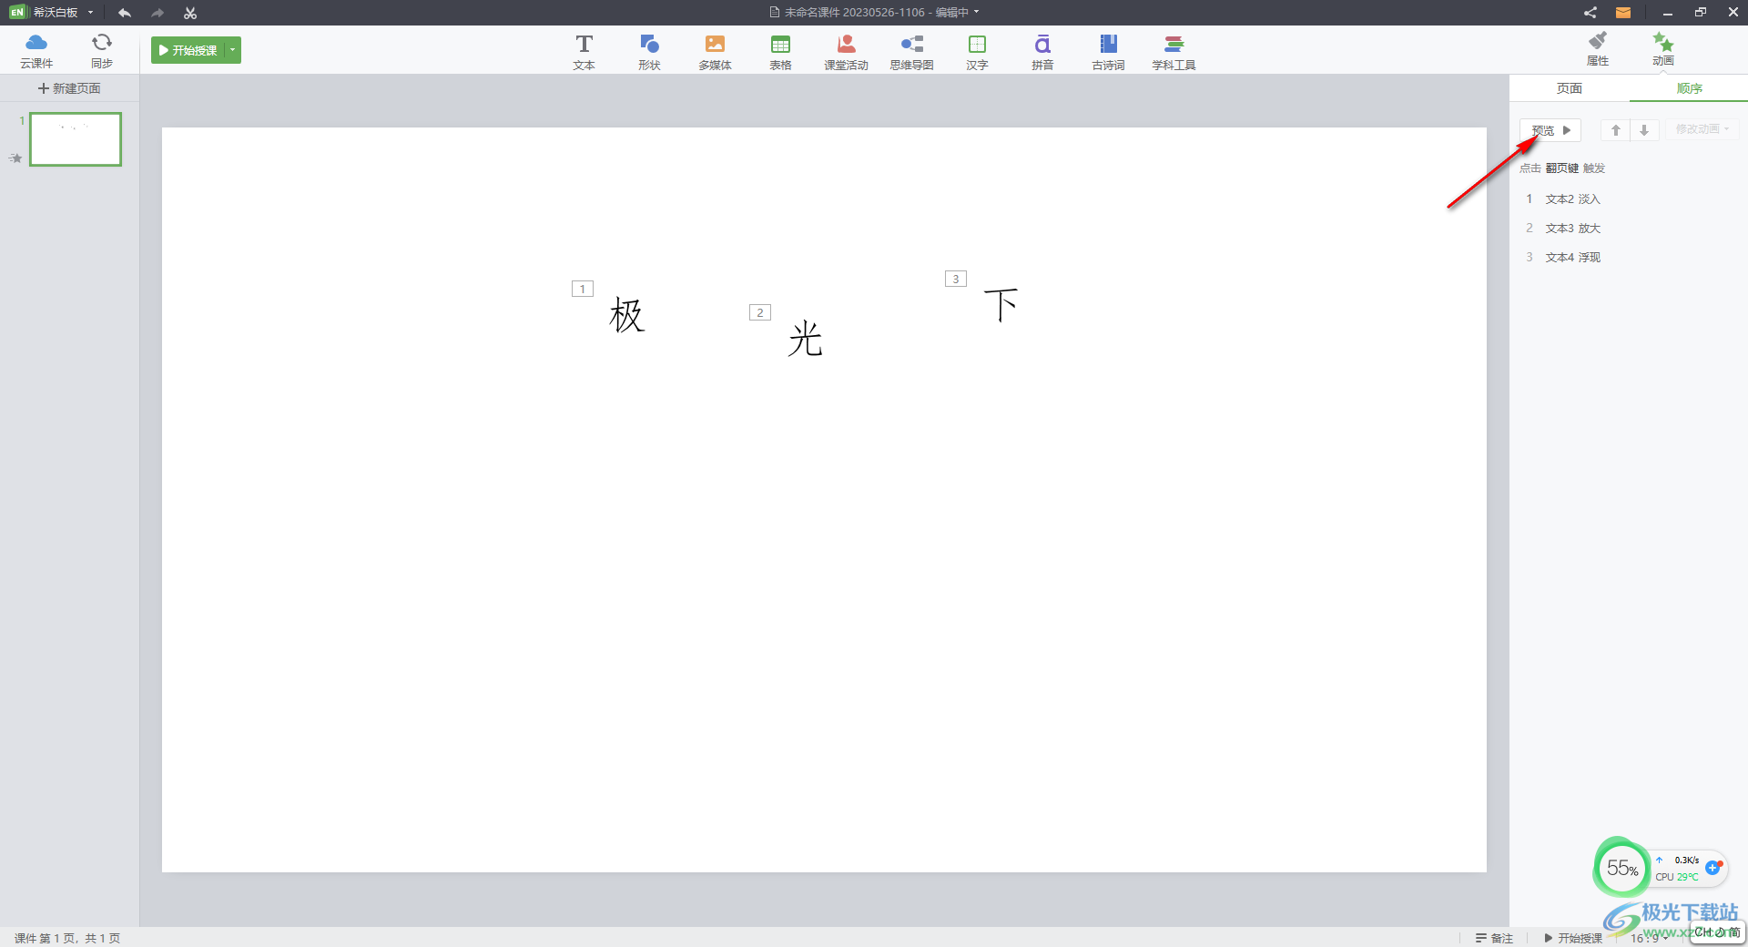Click the 希沃白板 EN logo icon
Screen dimensions: 1748x947
point(17,13)
